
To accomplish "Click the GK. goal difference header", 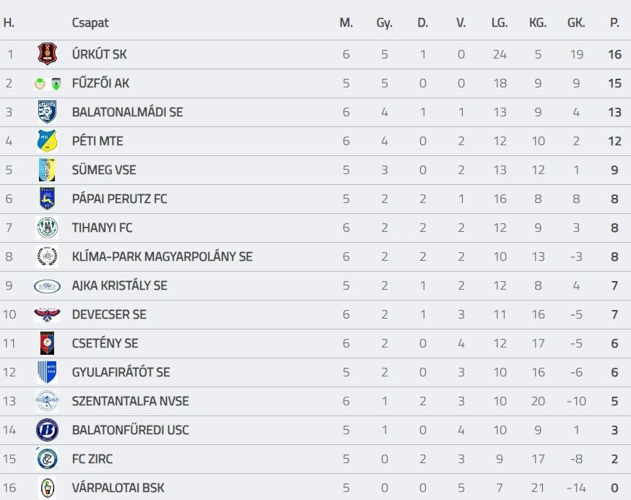I will 576,22.
